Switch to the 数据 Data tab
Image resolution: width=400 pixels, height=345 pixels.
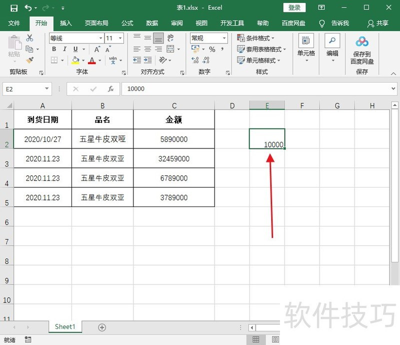click(152, 23)
